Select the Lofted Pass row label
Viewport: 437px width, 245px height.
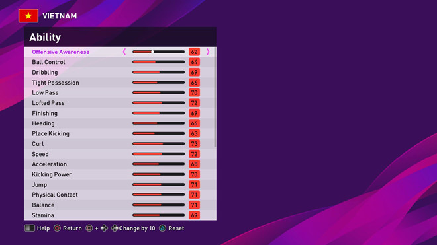[48, 103]
